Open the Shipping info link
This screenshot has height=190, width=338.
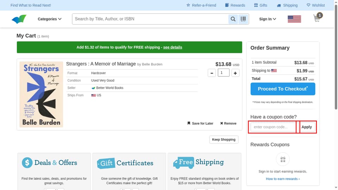pyautogui.click(x=287, y=5)
